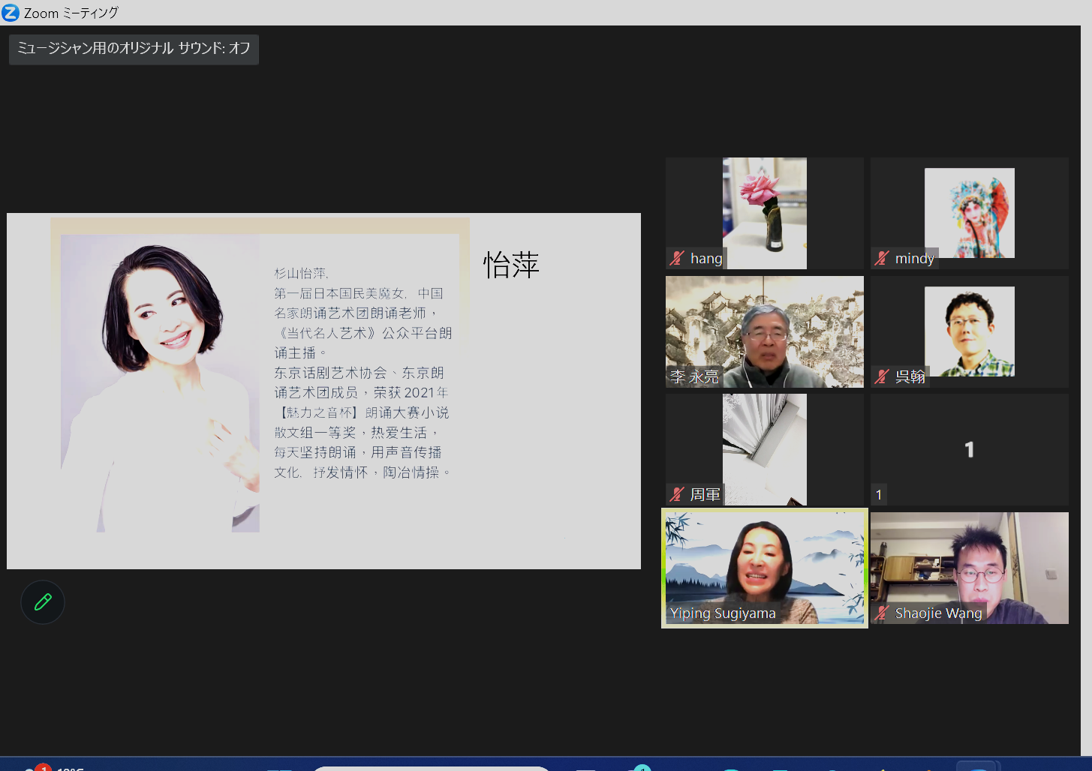Click 周軍's muted microphone icon

(x=677, y=494)
